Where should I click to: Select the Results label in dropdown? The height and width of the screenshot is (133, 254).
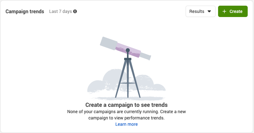pos(197,11)
